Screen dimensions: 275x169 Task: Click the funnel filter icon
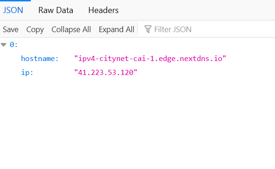coord(148,29)
